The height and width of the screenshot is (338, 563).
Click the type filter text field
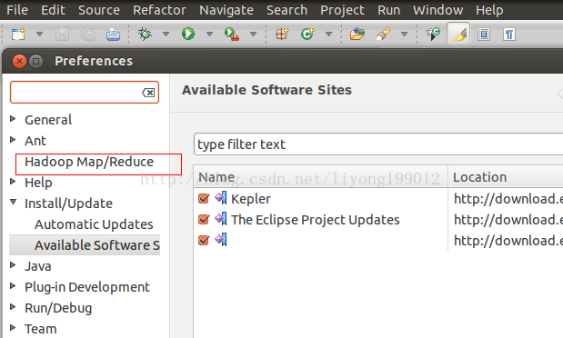[378, 144]
